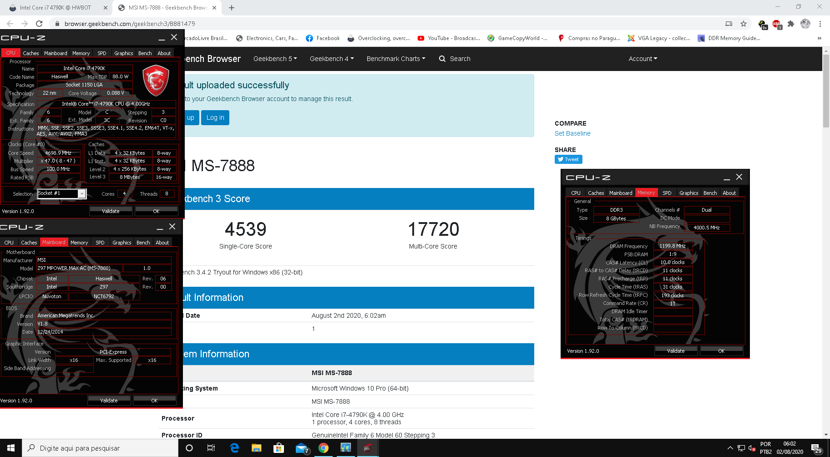Open Task View on taskbar
This screenshot has width=830, height=457.
(x=211, y=448)
